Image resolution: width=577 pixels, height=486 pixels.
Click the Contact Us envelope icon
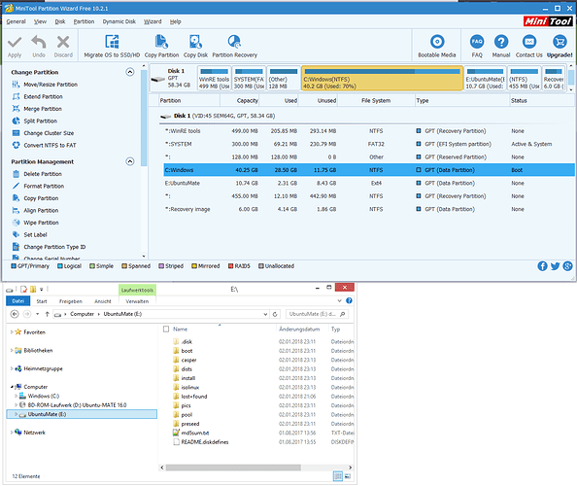529,42
